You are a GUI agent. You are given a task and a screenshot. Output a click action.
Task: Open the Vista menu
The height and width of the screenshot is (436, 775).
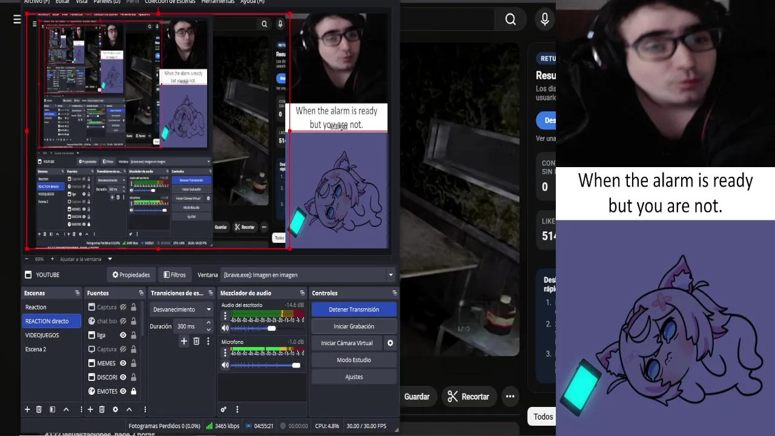[x=82, y=2]
